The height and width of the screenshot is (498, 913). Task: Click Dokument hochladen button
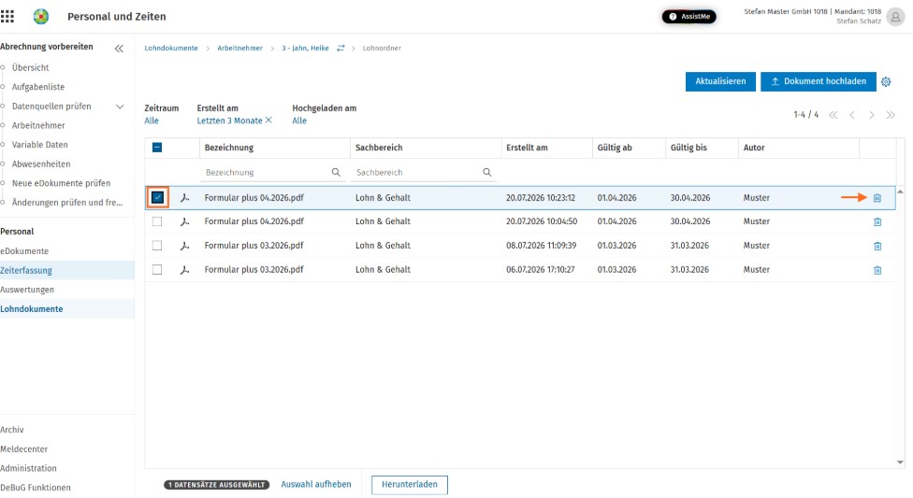(x=819, y=81)
